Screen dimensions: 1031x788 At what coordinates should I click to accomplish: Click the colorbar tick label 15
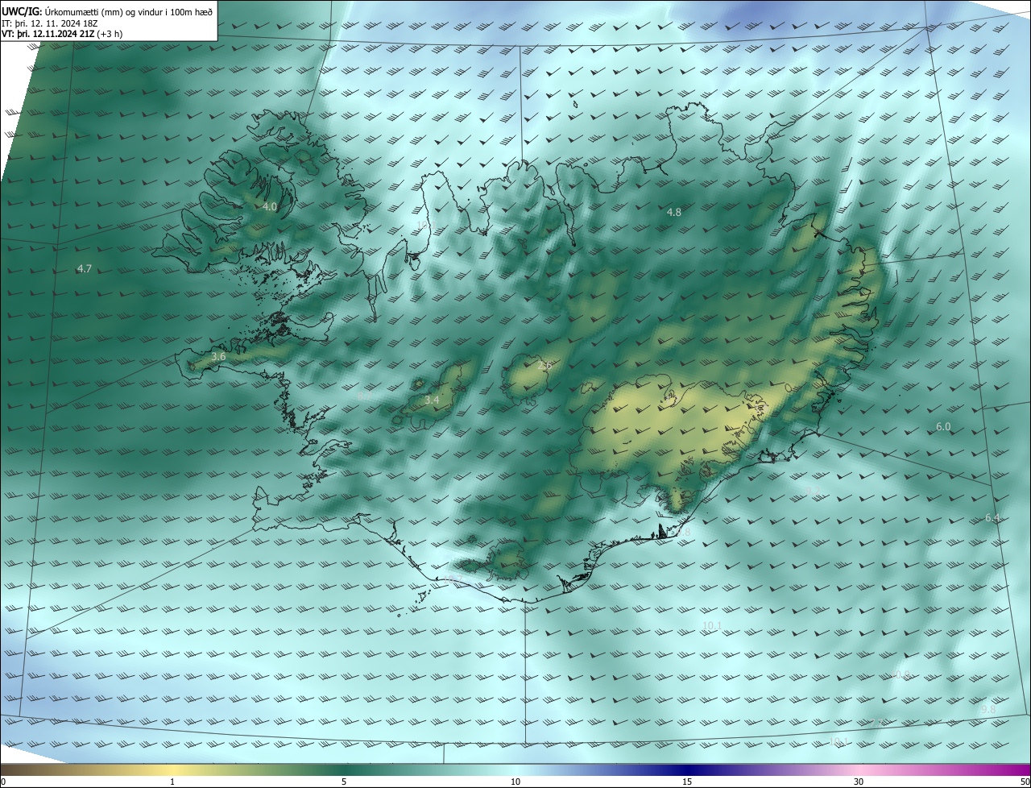click(x=687, y=782)
